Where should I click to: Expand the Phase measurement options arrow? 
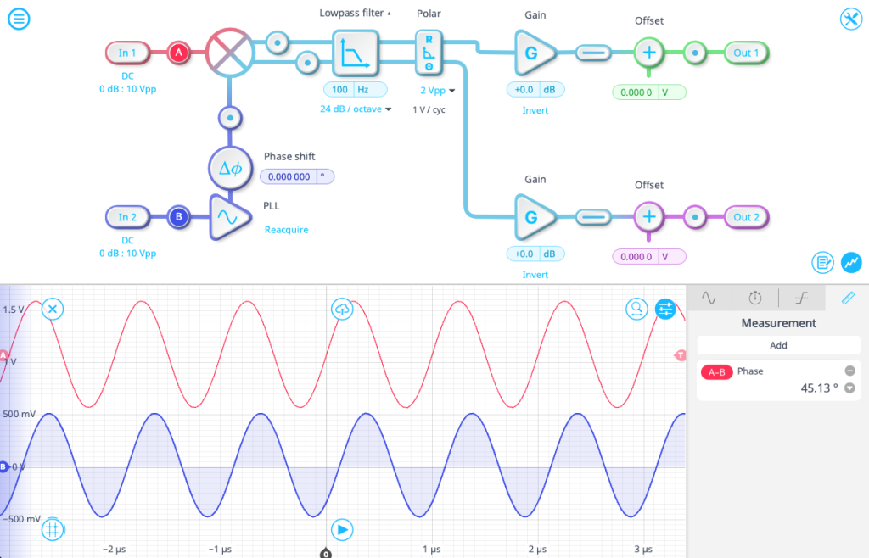pyautogui.click(x=849, y=388)
